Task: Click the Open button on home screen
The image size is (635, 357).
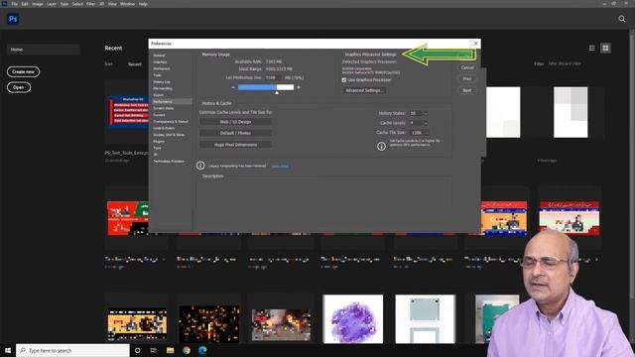Action: (19, 87)
